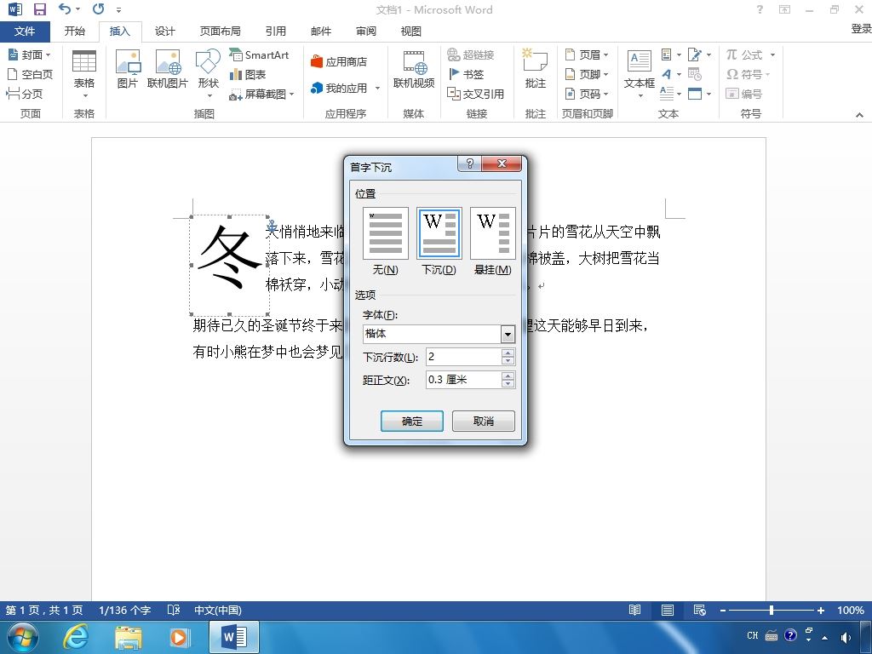Insert a picture with 图片
Image resolution: width=872 pixels, height=654 pixels.
point(128,69)
